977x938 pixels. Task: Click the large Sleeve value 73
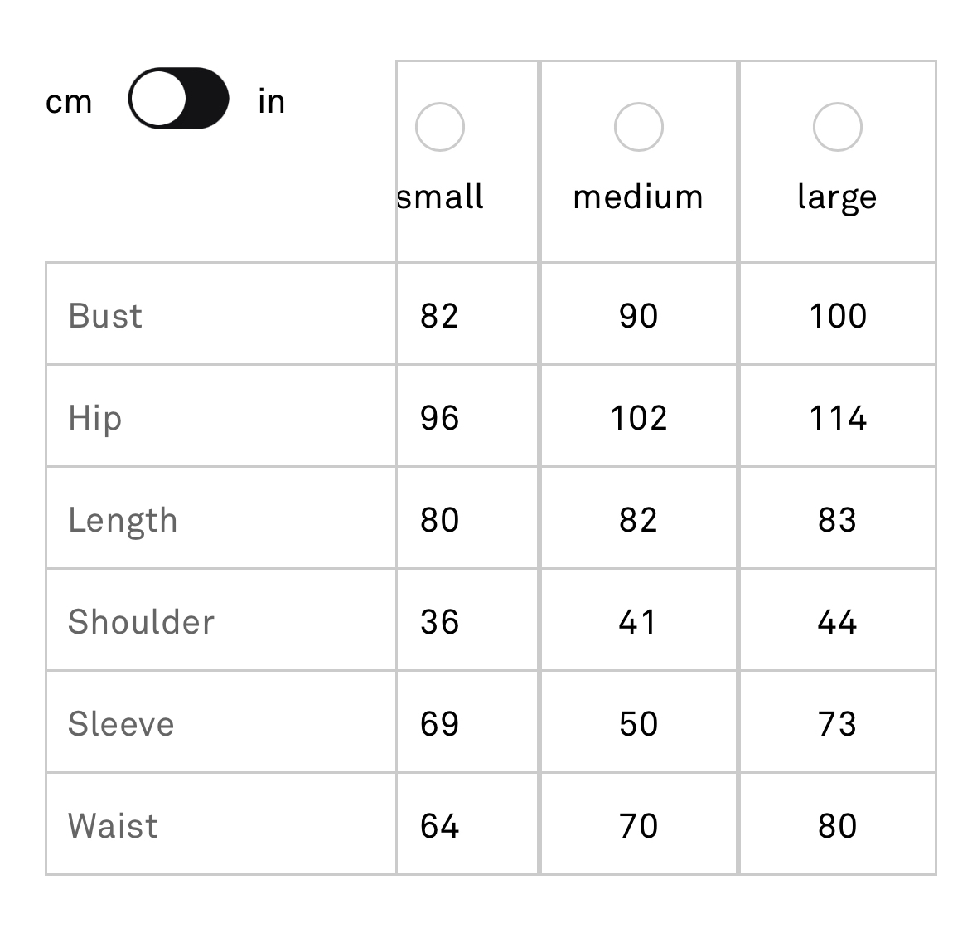pyautogui.click(x=838, y=724)
